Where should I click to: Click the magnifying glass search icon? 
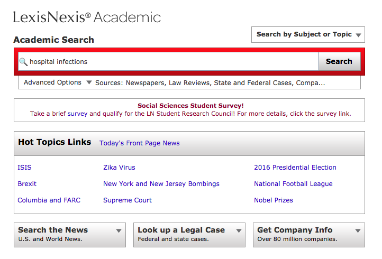click(23, 62)
